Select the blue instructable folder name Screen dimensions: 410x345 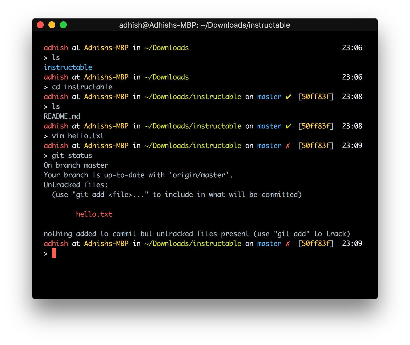68,67
